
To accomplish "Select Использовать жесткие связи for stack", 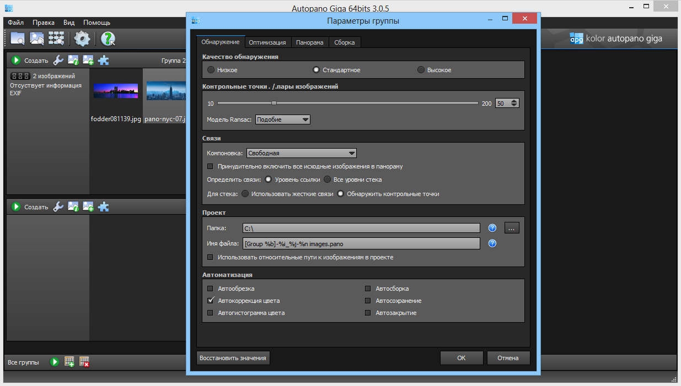I will [245, 194].
